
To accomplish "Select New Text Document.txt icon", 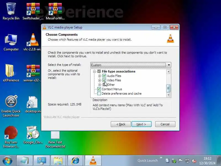I will (55, 139).
